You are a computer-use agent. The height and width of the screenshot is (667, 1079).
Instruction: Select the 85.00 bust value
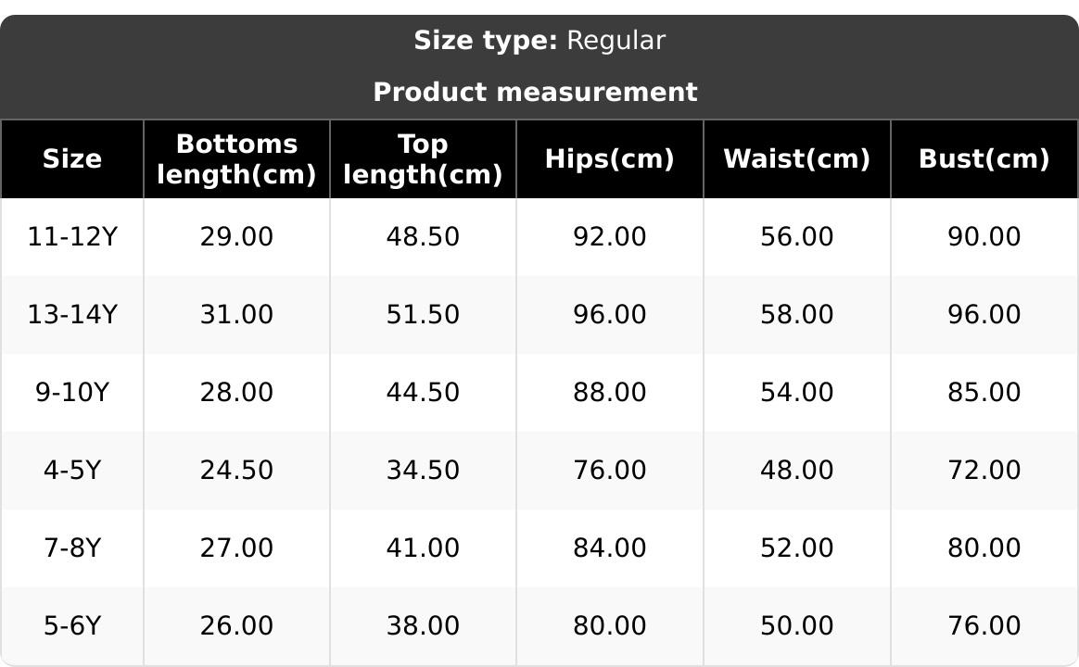[984, 393]
